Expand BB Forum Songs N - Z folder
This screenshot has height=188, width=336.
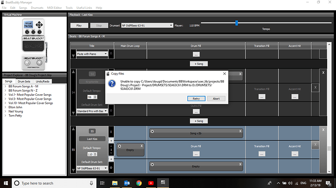[x=5, y=90]
